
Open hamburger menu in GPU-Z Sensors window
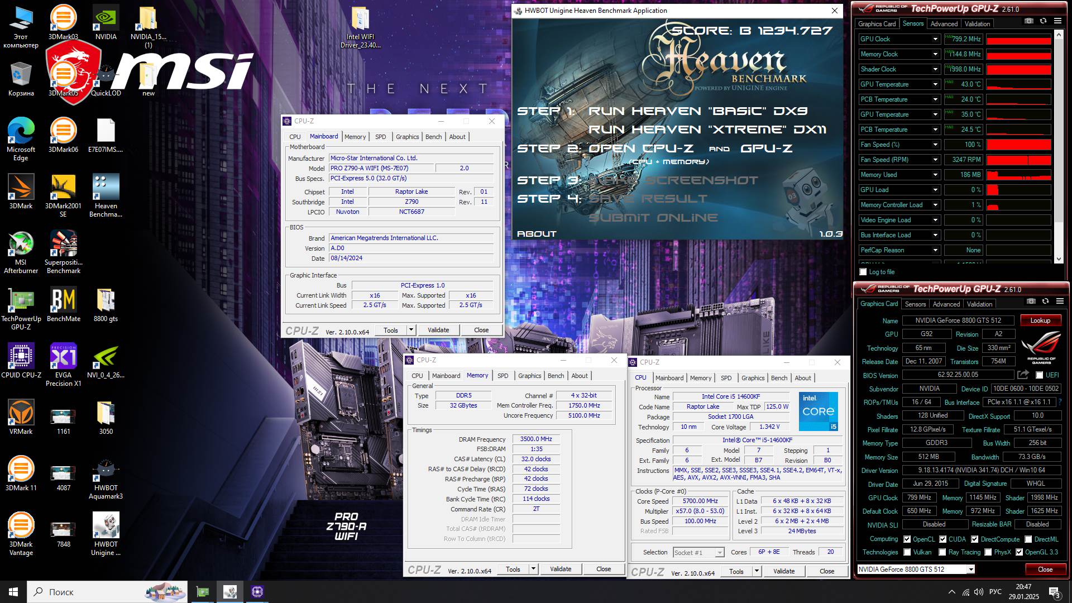point(1057,21)
